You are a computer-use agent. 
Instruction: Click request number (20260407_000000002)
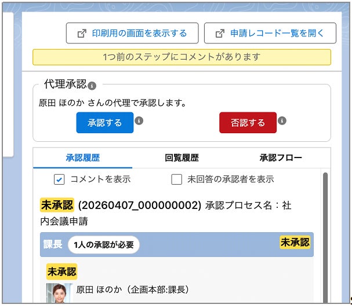140,205
